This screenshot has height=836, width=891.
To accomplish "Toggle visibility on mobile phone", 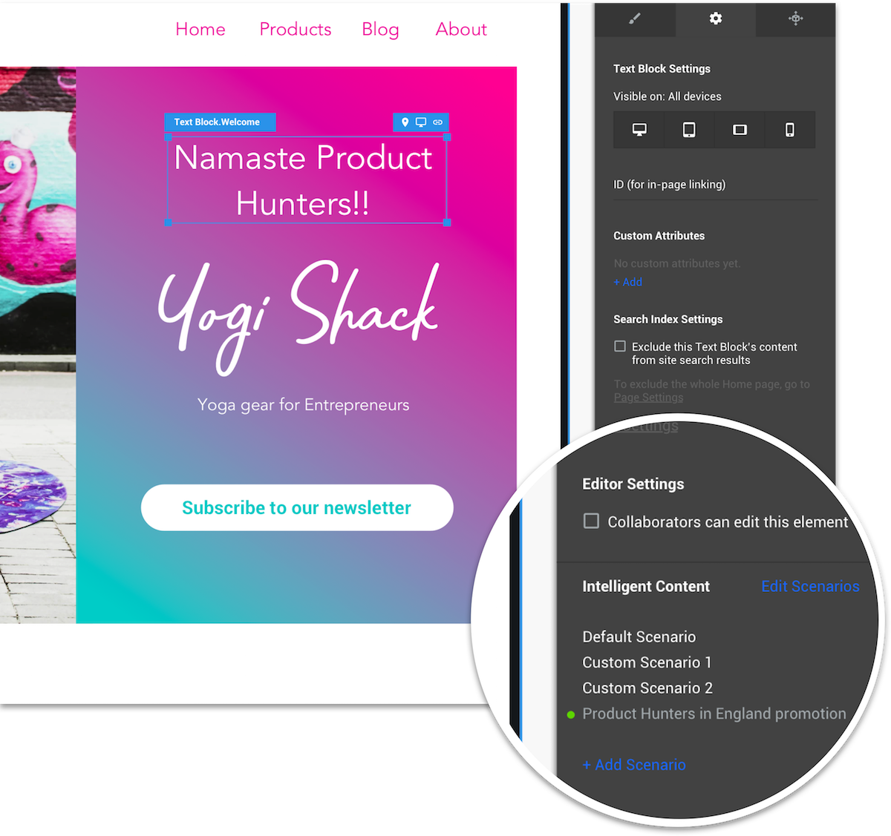I will coord(789,130).
